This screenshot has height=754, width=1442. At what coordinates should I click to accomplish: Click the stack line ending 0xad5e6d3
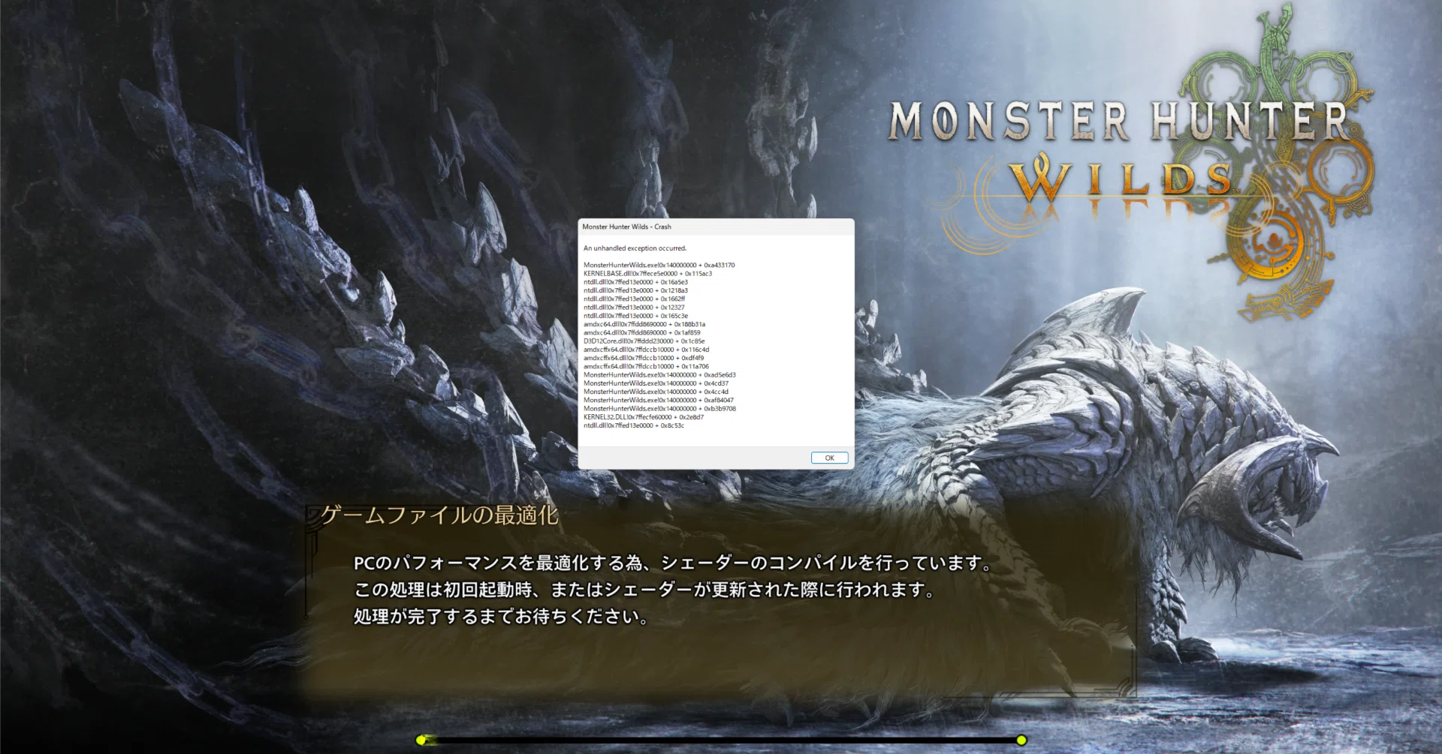659,375
